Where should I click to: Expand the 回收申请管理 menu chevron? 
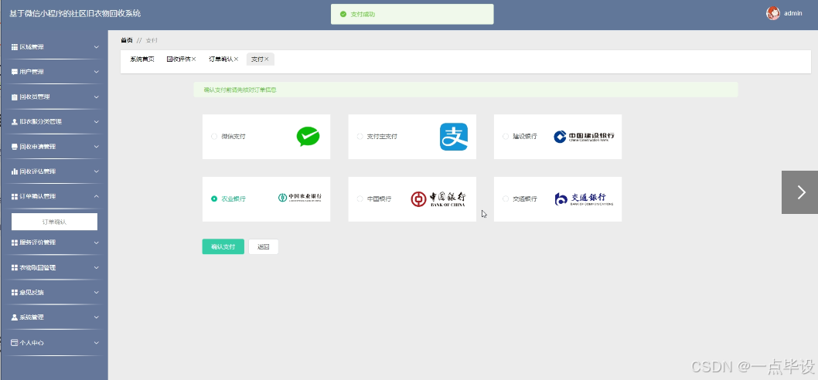(x=97, y=147)
